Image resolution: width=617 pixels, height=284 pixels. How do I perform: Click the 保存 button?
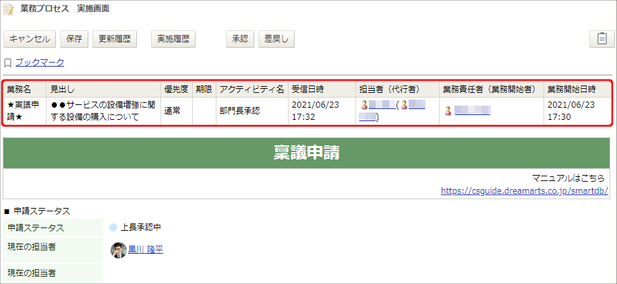coord(74,39)
